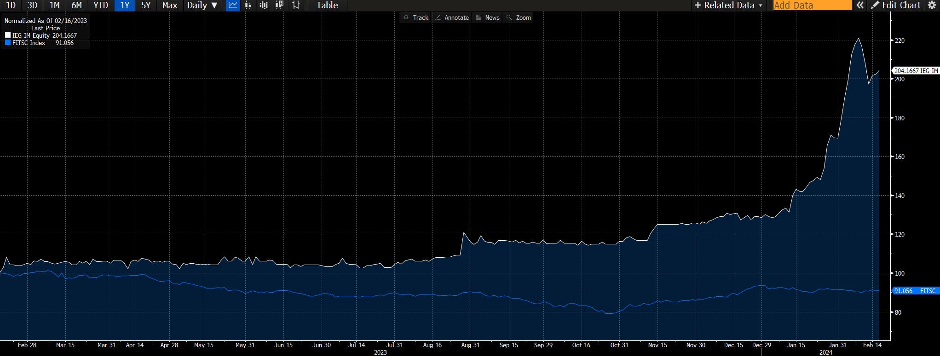The height and width of the screenshot is (356, 940).
Task: Select the OHLC step chart icon
Action: [x=296, y=6]
